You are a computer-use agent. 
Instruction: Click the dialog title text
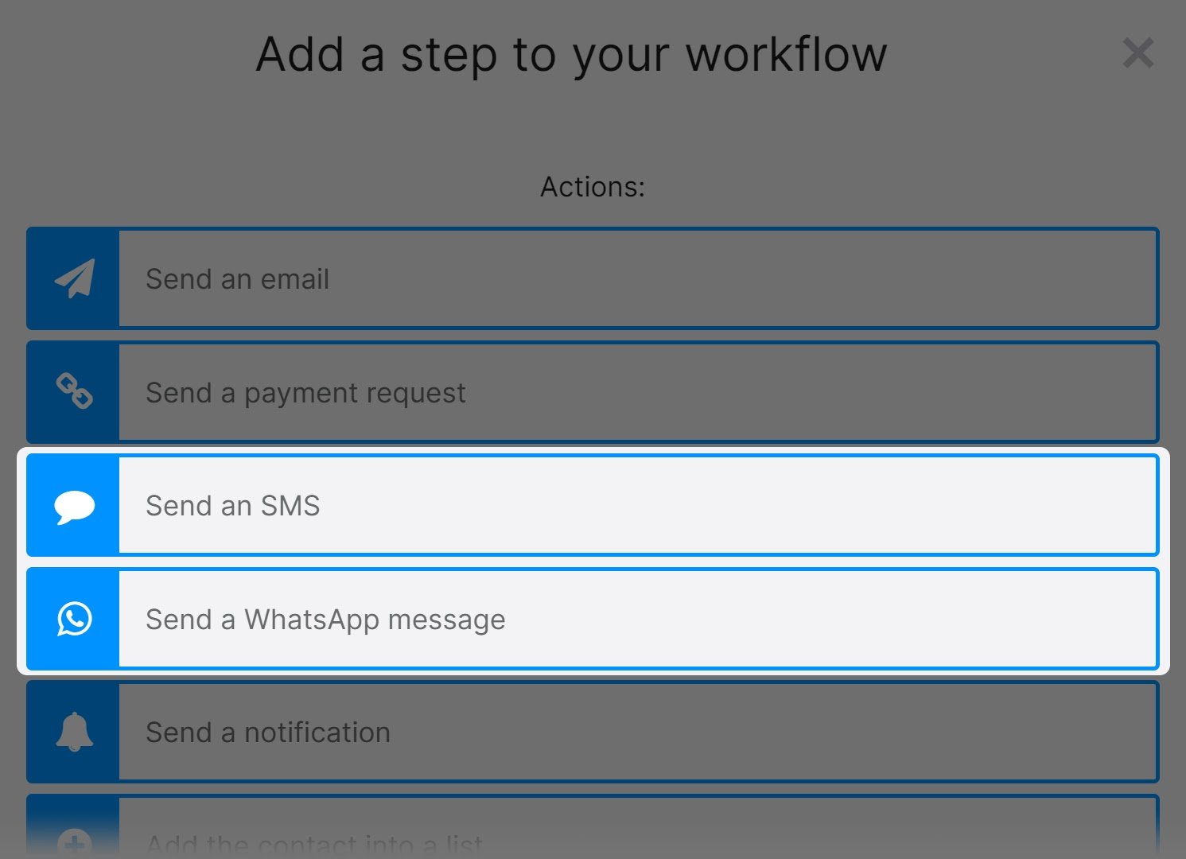(x=570, y=54)
